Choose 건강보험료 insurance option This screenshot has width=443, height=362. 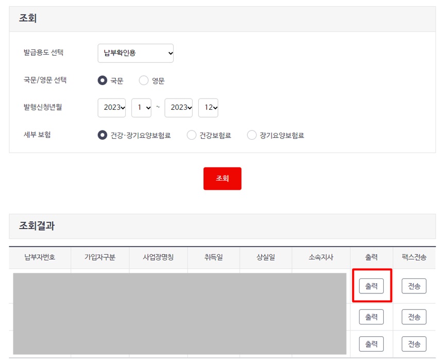191,135
